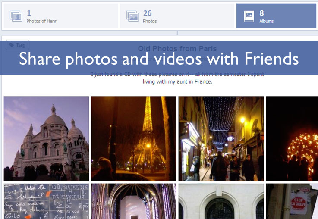
Task: Open the Photos of Henri tab
Action: tap(60, 16)
